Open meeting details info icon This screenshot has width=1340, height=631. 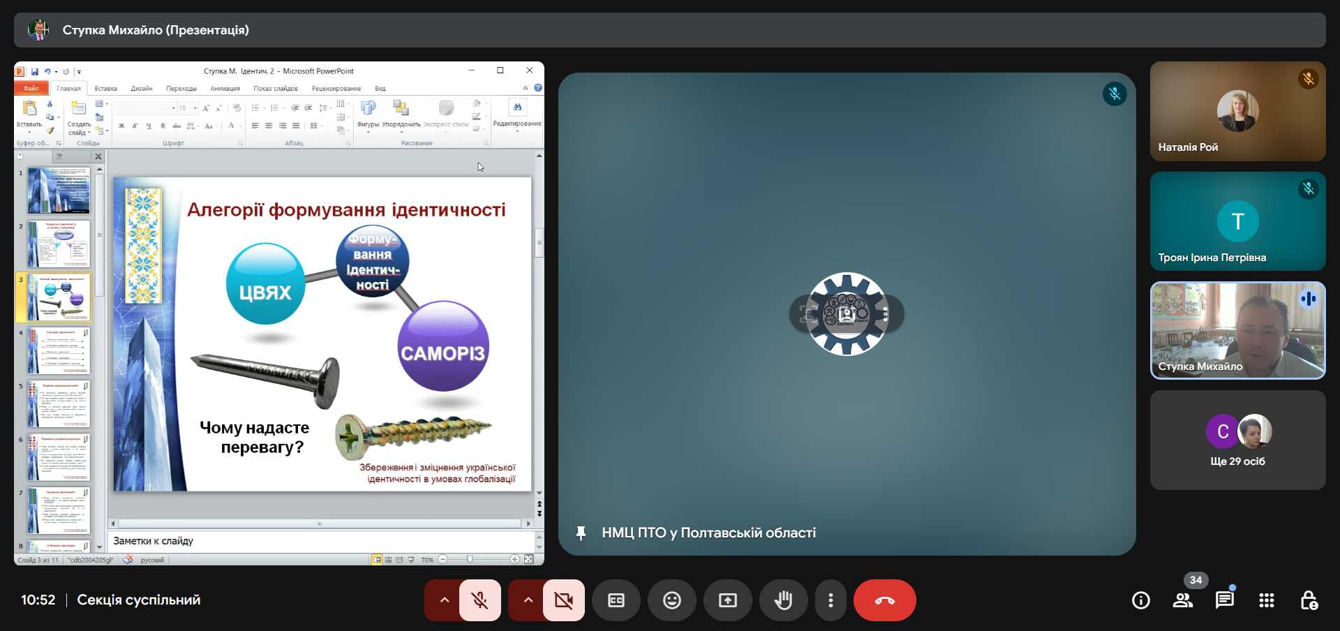(x=1141, y=600)
